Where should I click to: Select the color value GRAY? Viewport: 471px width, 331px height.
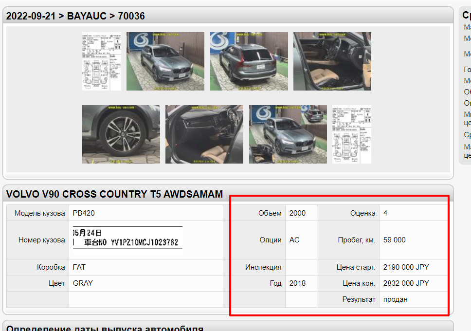coord(83,283)
